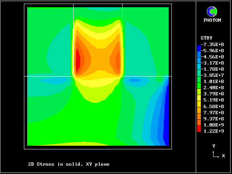The width and height of the screenshot is (232, 174).
Task: Click the 7.97E+8 legend value
Action: pyautogui.click(x=214, y=112)
